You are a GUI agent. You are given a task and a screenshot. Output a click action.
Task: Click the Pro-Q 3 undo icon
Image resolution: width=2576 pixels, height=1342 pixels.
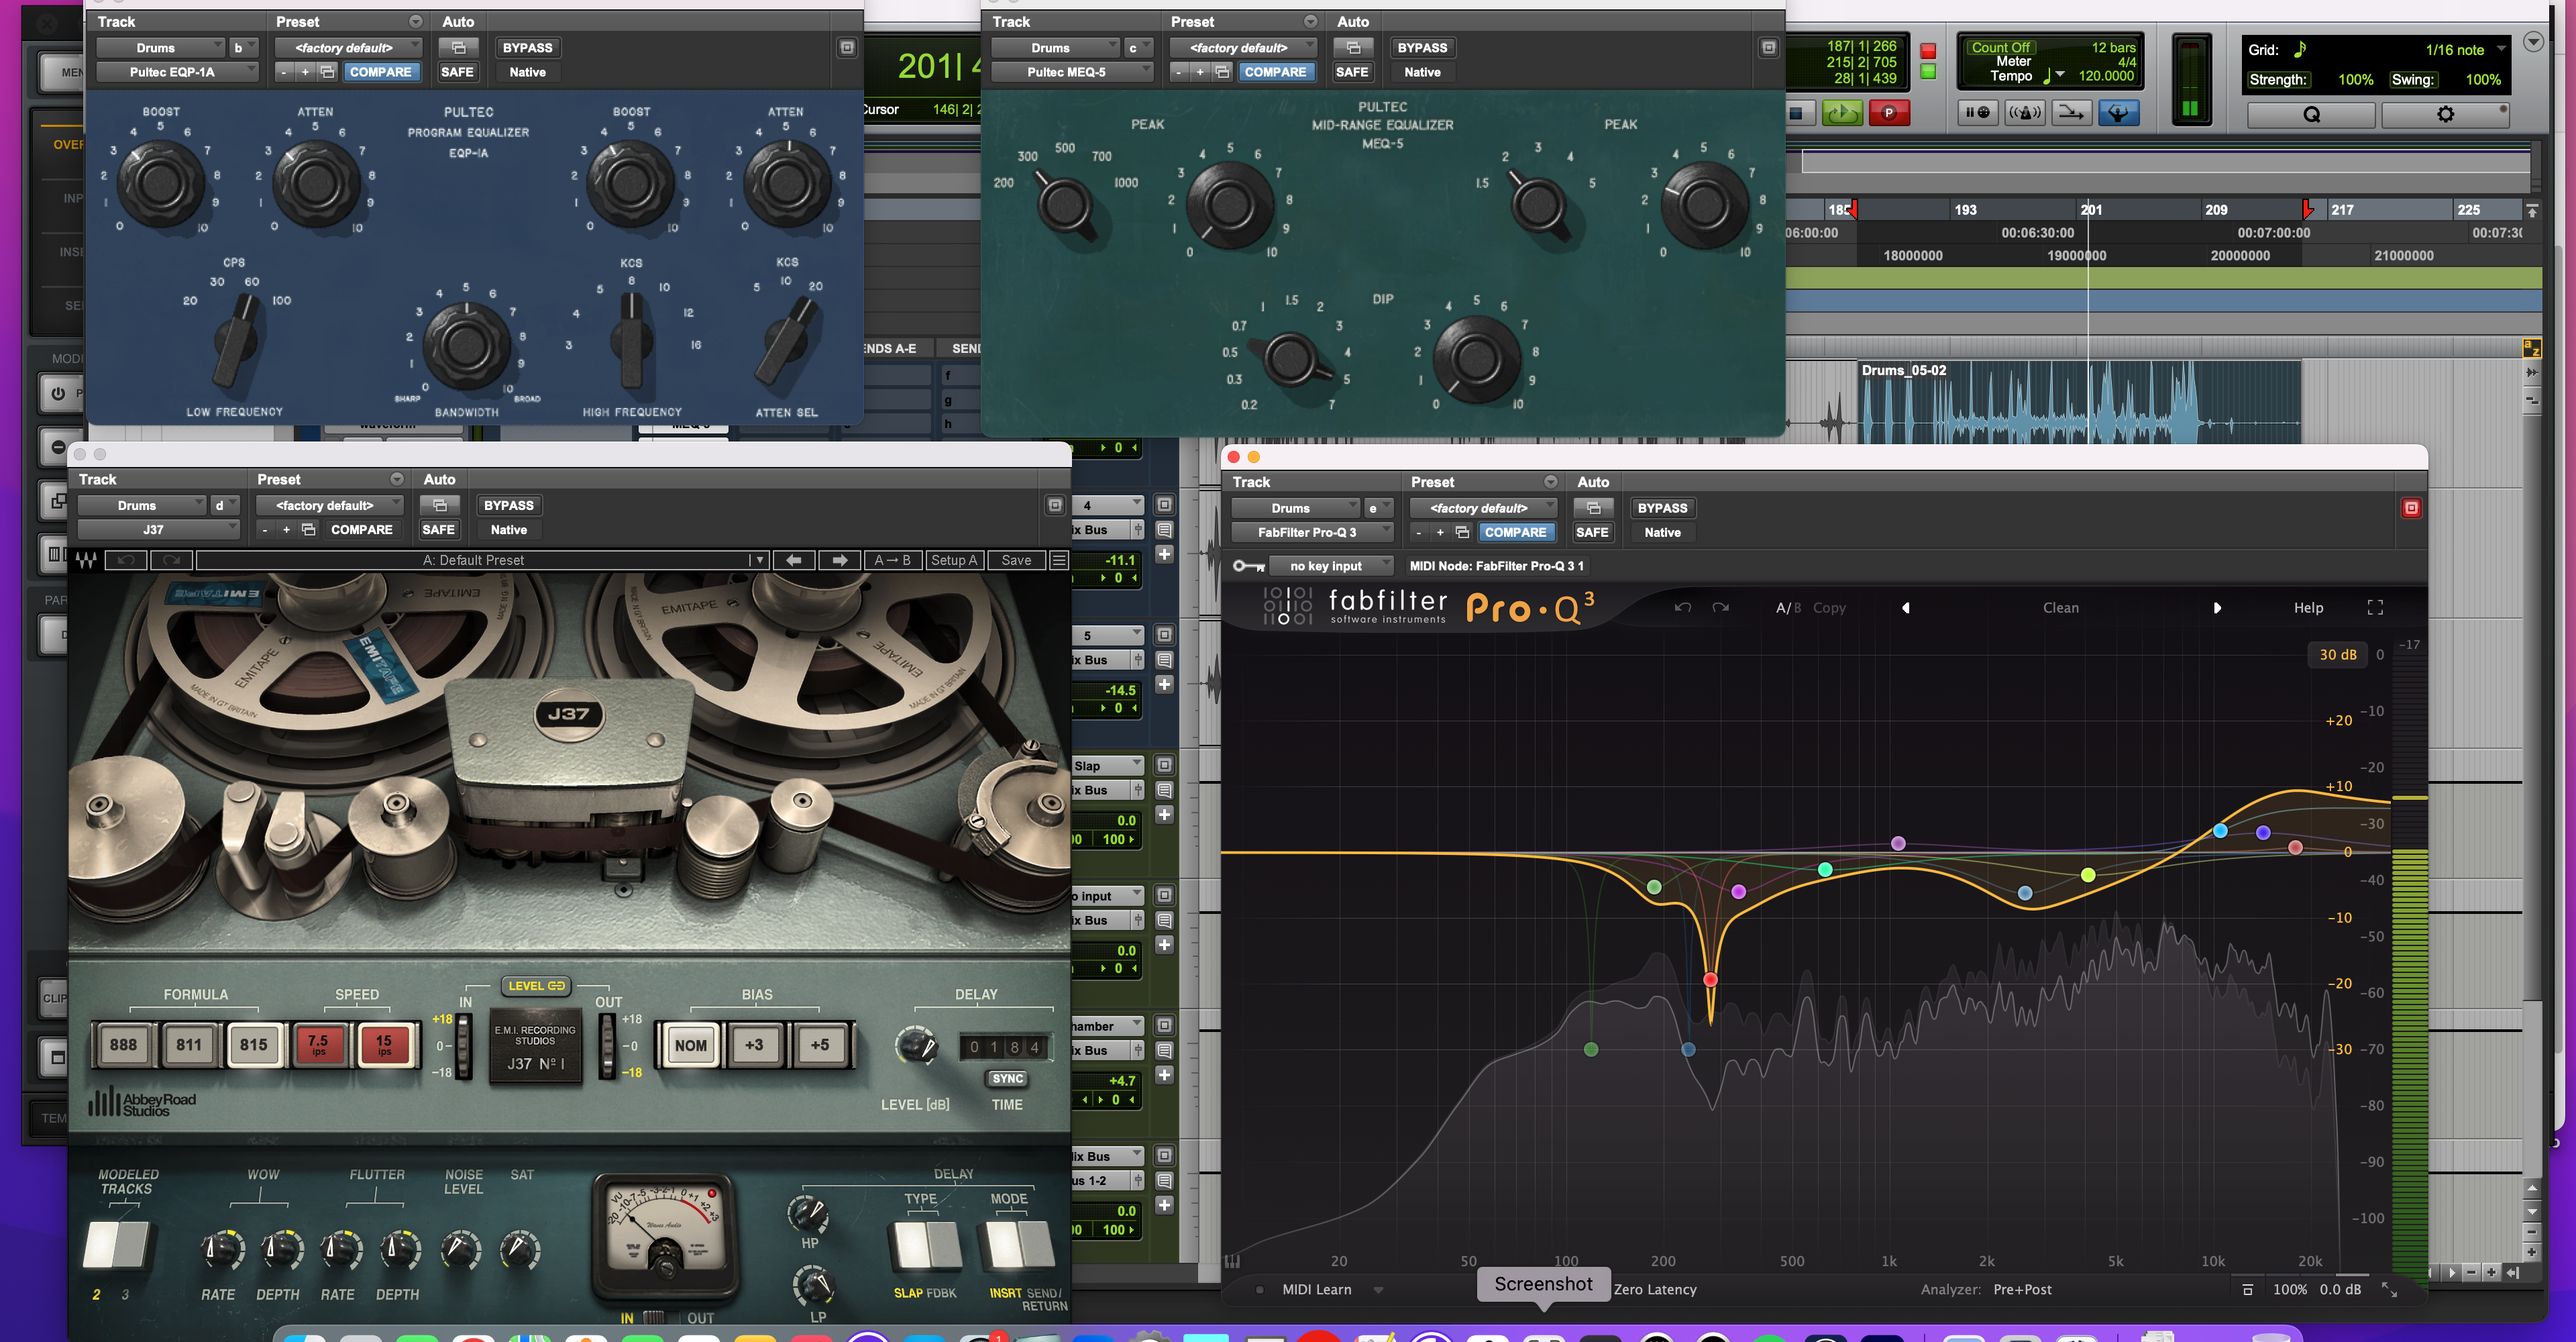pos(1683,607)
